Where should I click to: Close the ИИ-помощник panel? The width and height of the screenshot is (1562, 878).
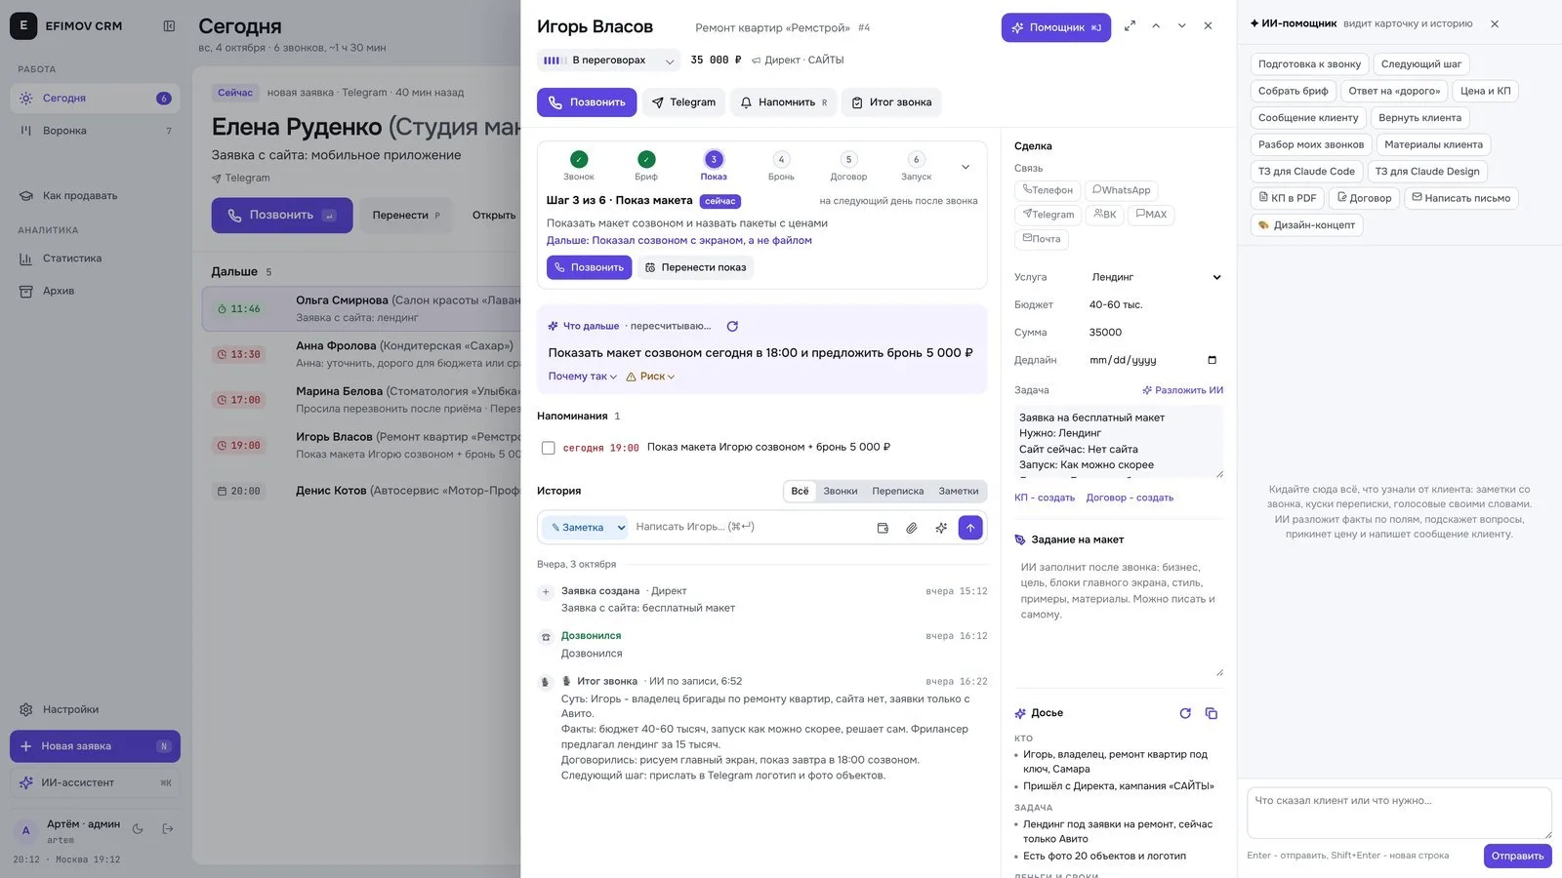click(1495, 23)
